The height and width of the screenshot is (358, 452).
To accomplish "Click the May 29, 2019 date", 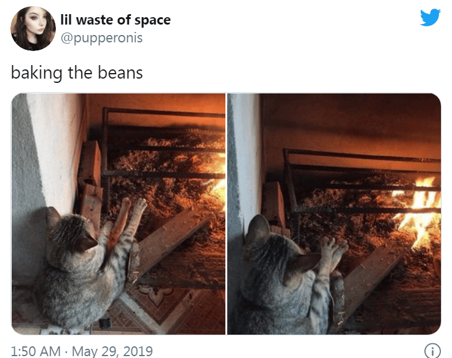I will pyautogui.click(x=112, y=351).
